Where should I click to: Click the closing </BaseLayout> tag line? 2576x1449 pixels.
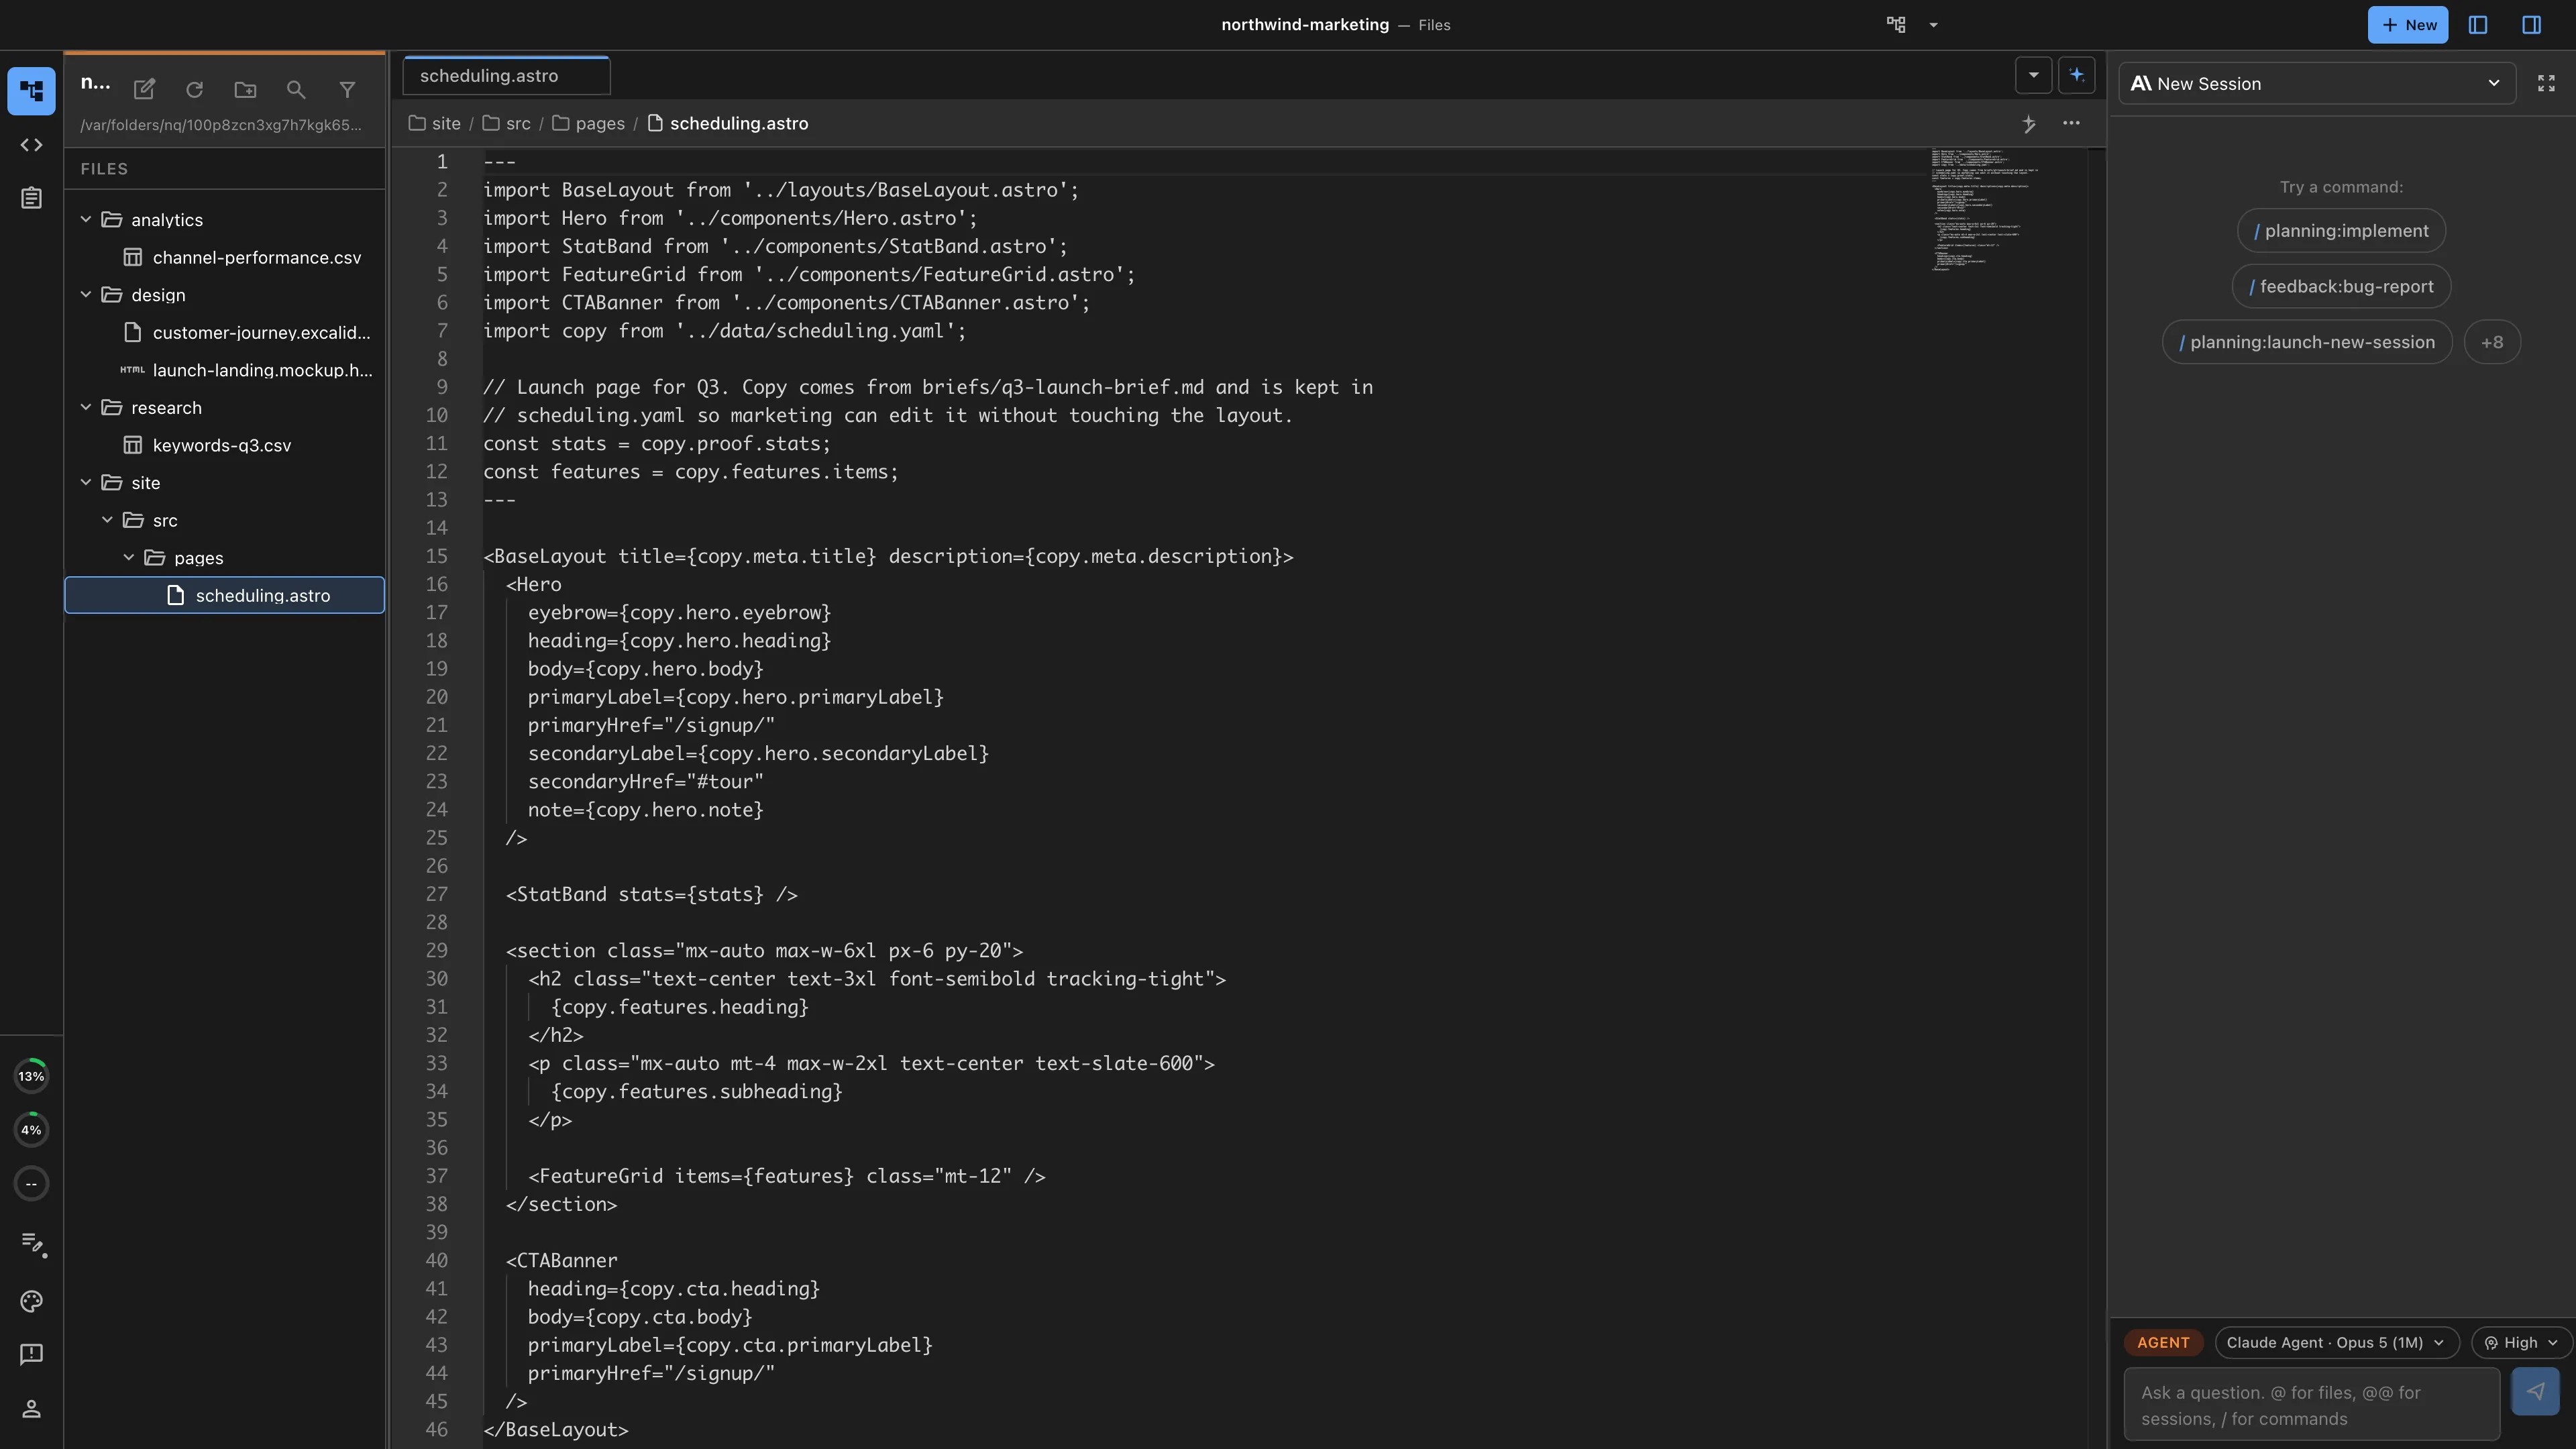(x=555, y=1429)
